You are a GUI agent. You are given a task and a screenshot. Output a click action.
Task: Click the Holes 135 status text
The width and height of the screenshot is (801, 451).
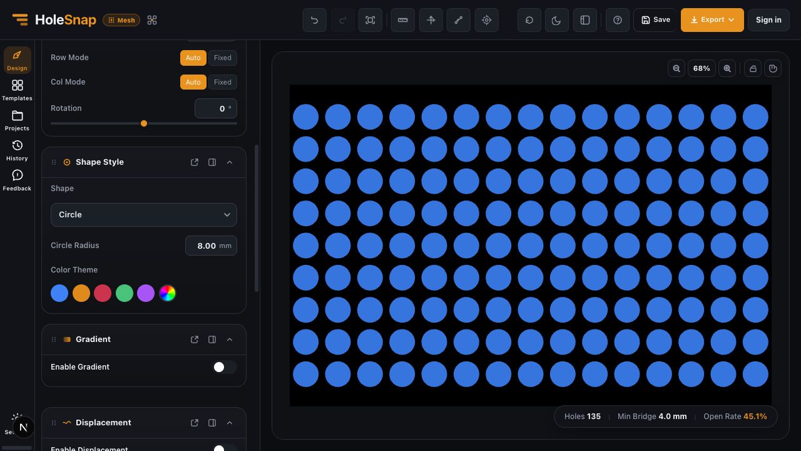pos(583,417)
